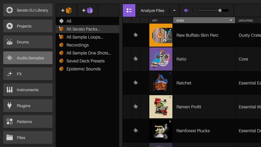Click waveform icon for Ratio
The height and width of the screenshot is (147, 261).
(x=136, y=59)
